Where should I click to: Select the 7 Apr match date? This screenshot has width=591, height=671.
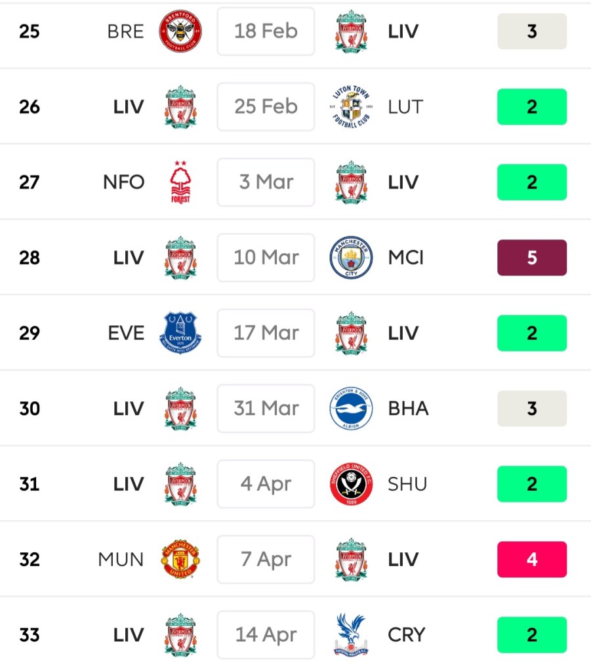(x=266, y=559)
